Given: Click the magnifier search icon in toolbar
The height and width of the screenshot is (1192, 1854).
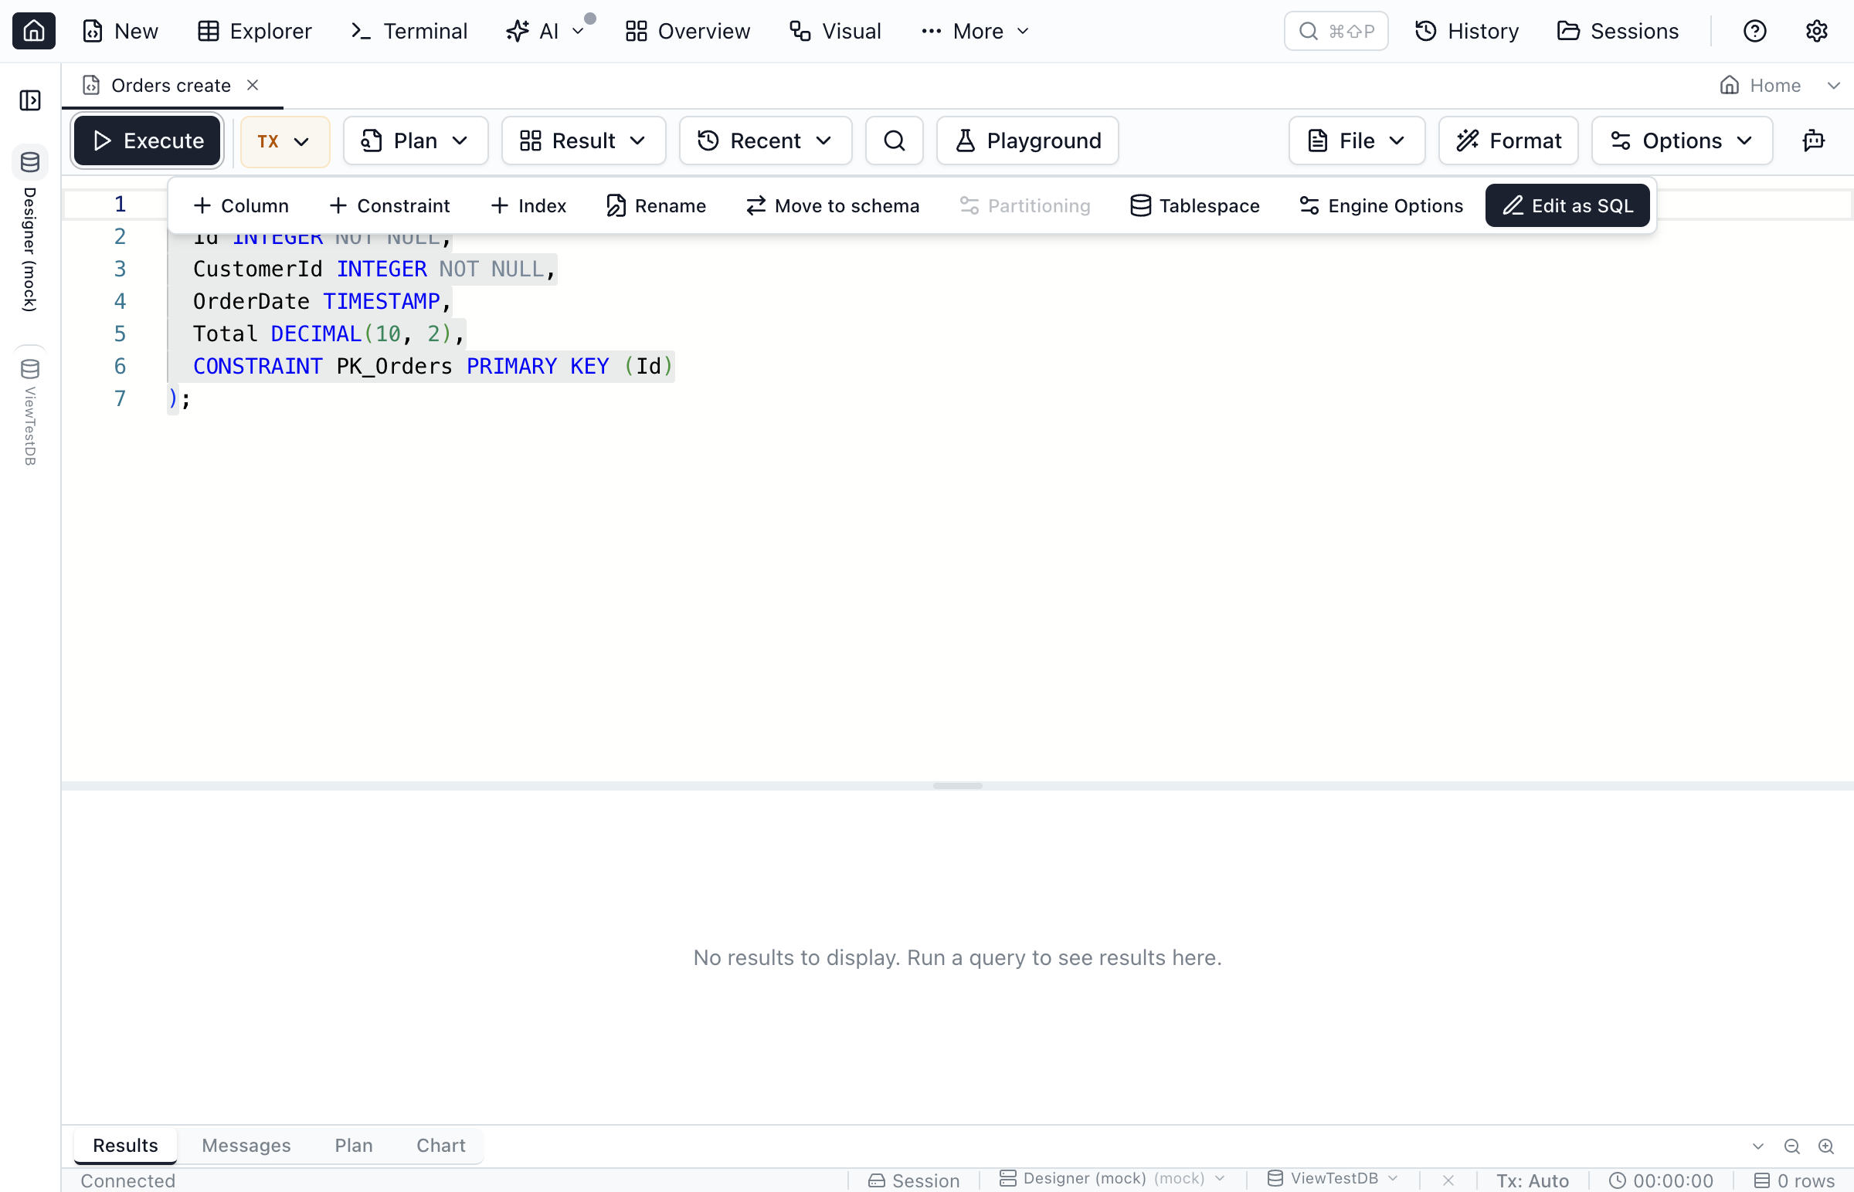Looking at the screenshot, I should click(x=894, y=141).
